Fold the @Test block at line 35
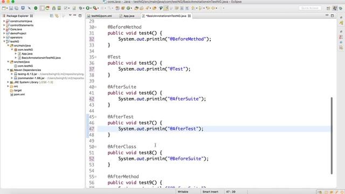Screen dimensions: 345x194 (x=96, y=57)
